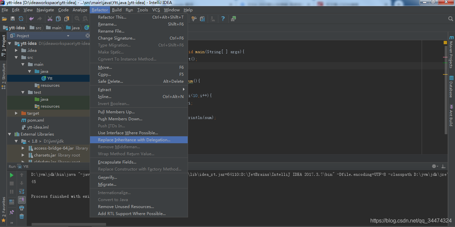Screen dimensions: 455x227
Task: Select the Ytt class in project tree
Action: (x=48, y=78)
